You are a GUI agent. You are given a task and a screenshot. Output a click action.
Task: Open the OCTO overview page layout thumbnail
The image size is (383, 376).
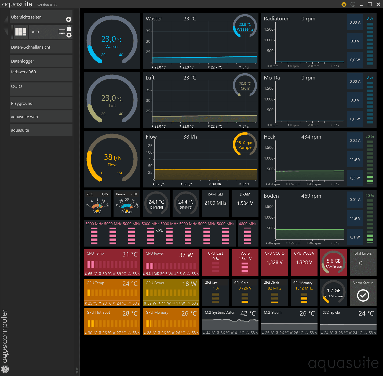pos(21,32)
